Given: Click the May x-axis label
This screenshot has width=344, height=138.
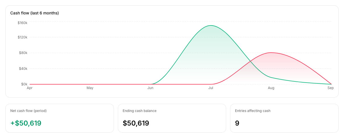Looking at the screenshot, I should click(x=90, y=88).
